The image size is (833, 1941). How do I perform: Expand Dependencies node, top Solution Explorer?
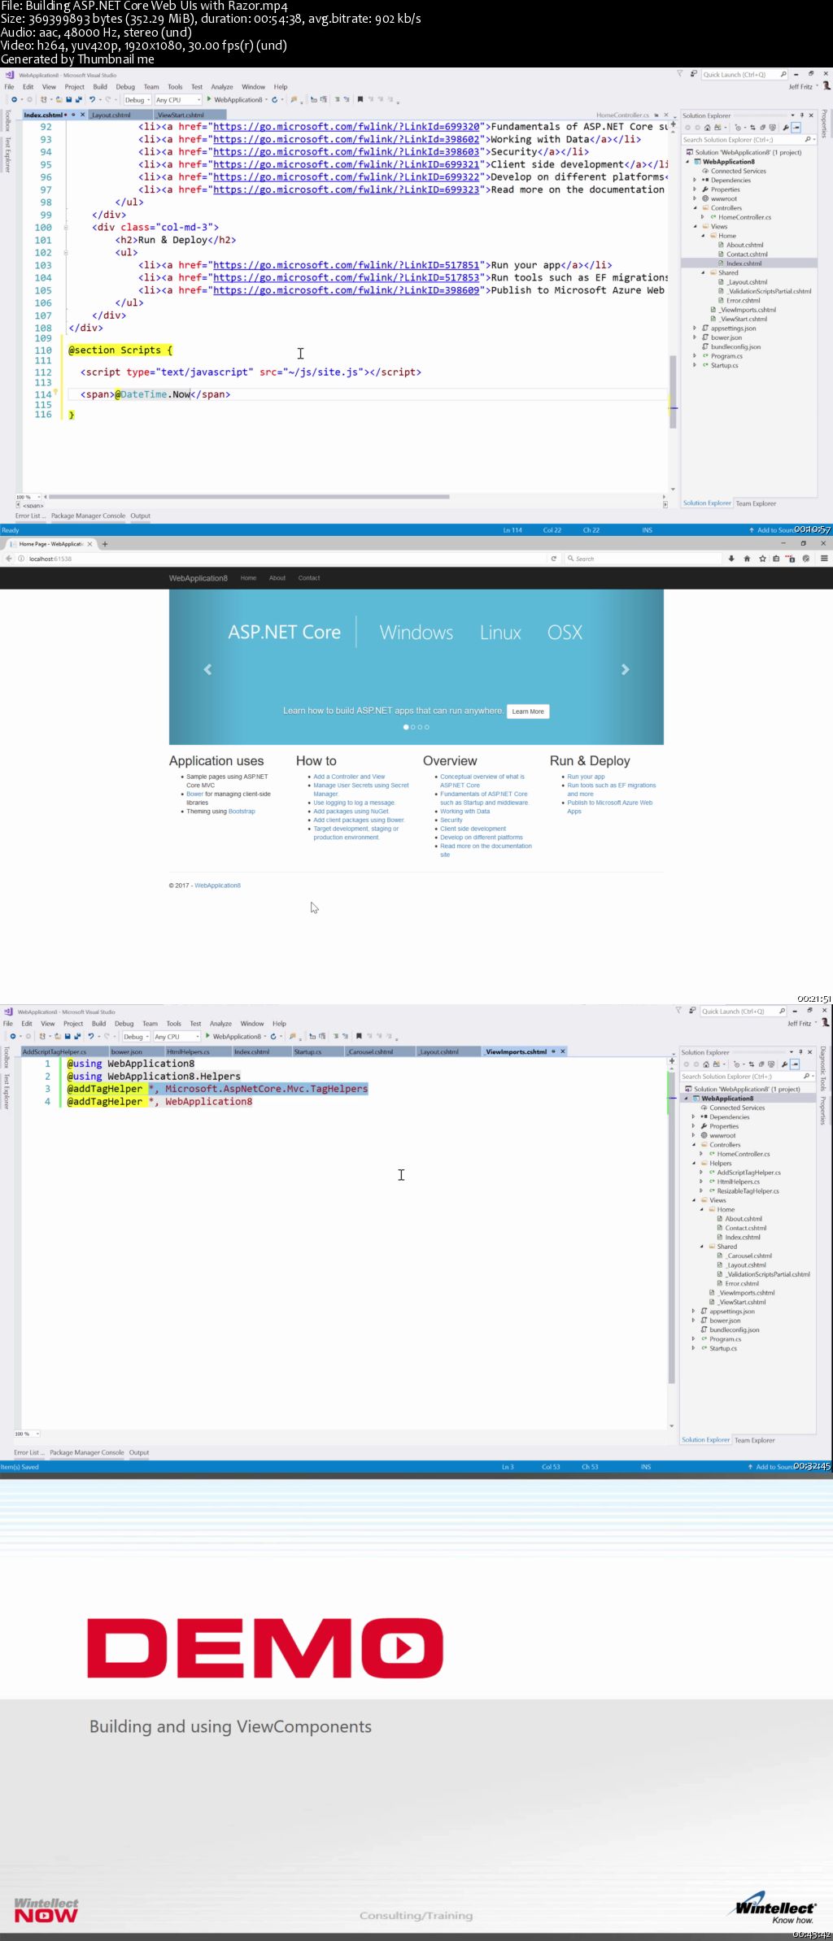pos(695,181)
